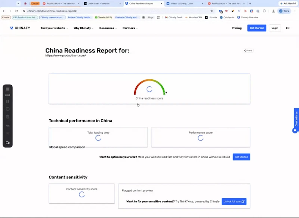Click the Flagged content preview label
The height and width of the screenshot is (218, 299).
coord(137,191)
